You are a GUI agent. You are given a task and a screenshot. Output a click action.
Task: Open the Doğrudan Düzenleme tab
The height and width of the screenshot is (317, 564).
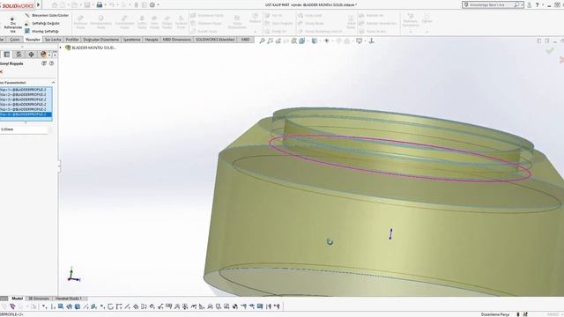point(101,40)
